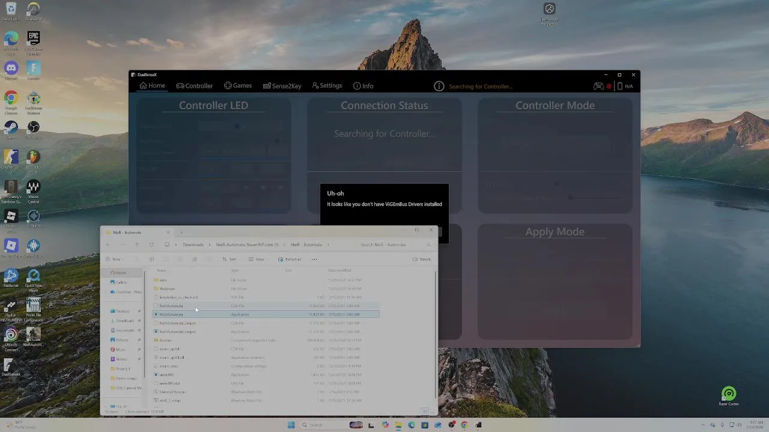The height and width of the screenshot is (432, 769).
Task: Expand the chevron after NieR - Automata breadcrumb
Action: 328,245
